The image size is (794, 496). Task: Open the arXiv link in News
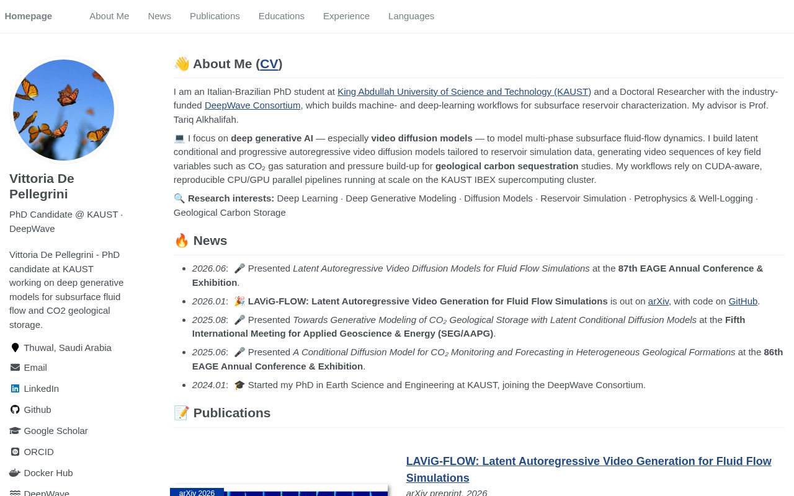[x=658, y=301]
